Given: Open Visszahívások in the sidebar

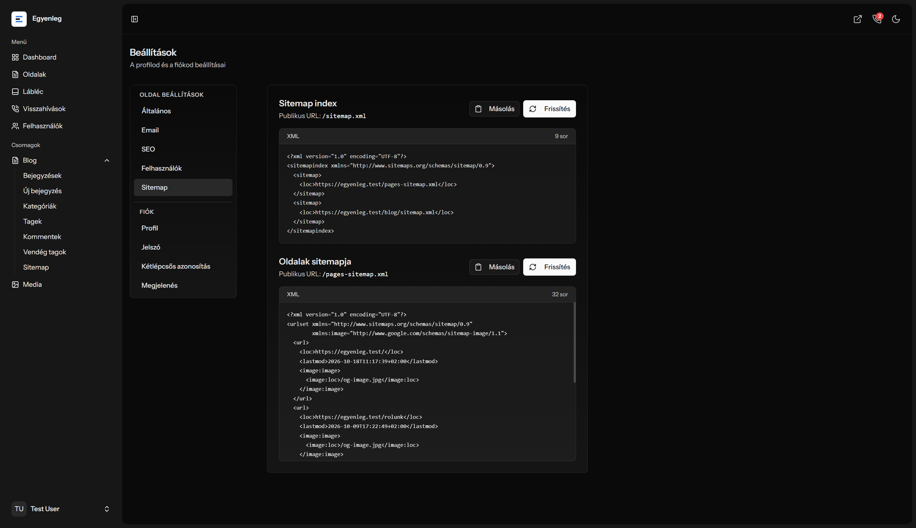Looking at the screenshot, I should (61, 109).
